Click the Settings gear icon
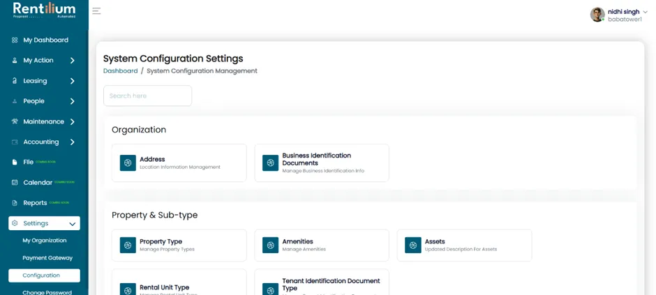This screenshot has width=656, height=295. point(15,223)
